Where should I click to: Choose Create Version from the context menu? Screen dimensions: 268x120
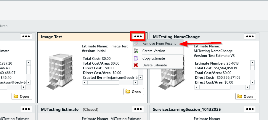pyautogui.click(x=154, y=51)
